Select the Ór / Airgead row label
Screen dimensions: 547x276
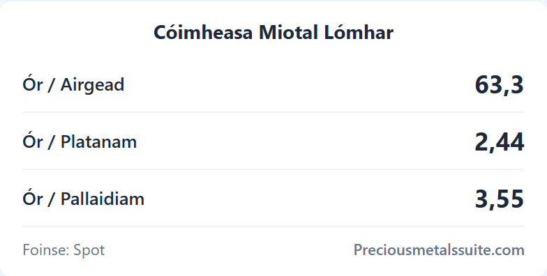pyautogui.click(x=73, y=85)
